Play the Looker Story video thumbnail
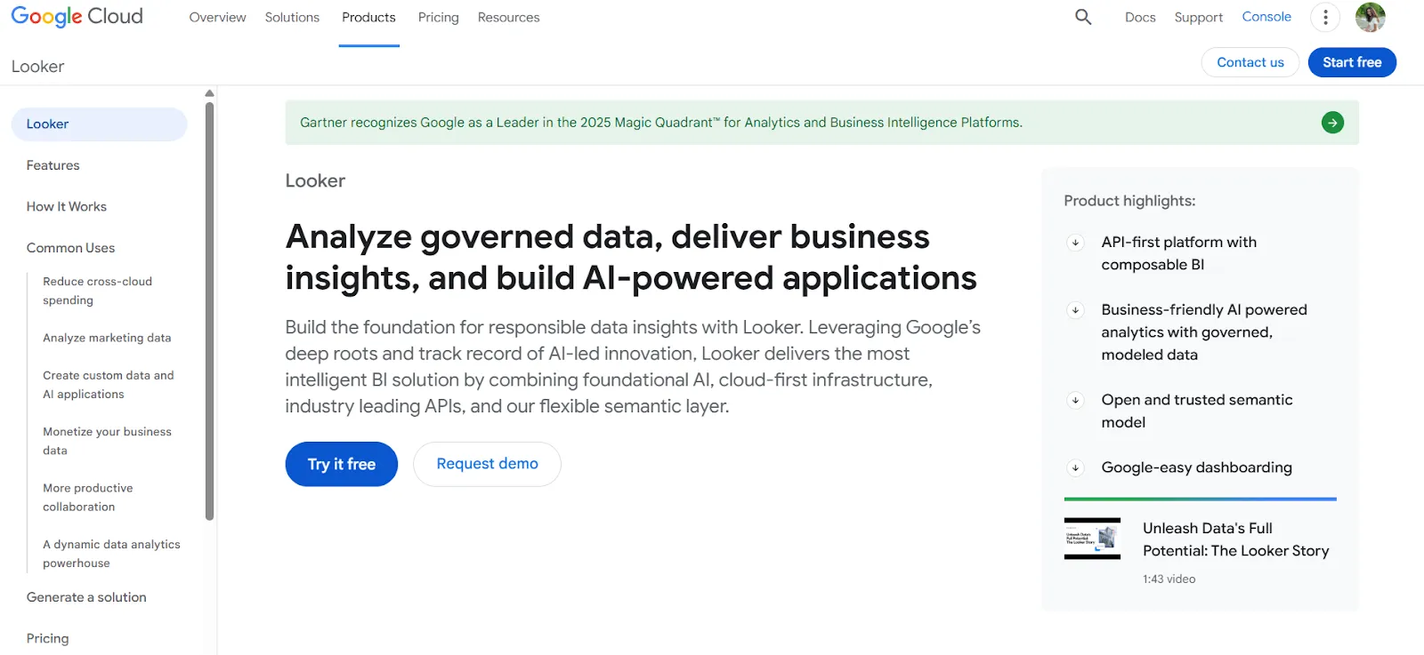 tap(1092, 539)
